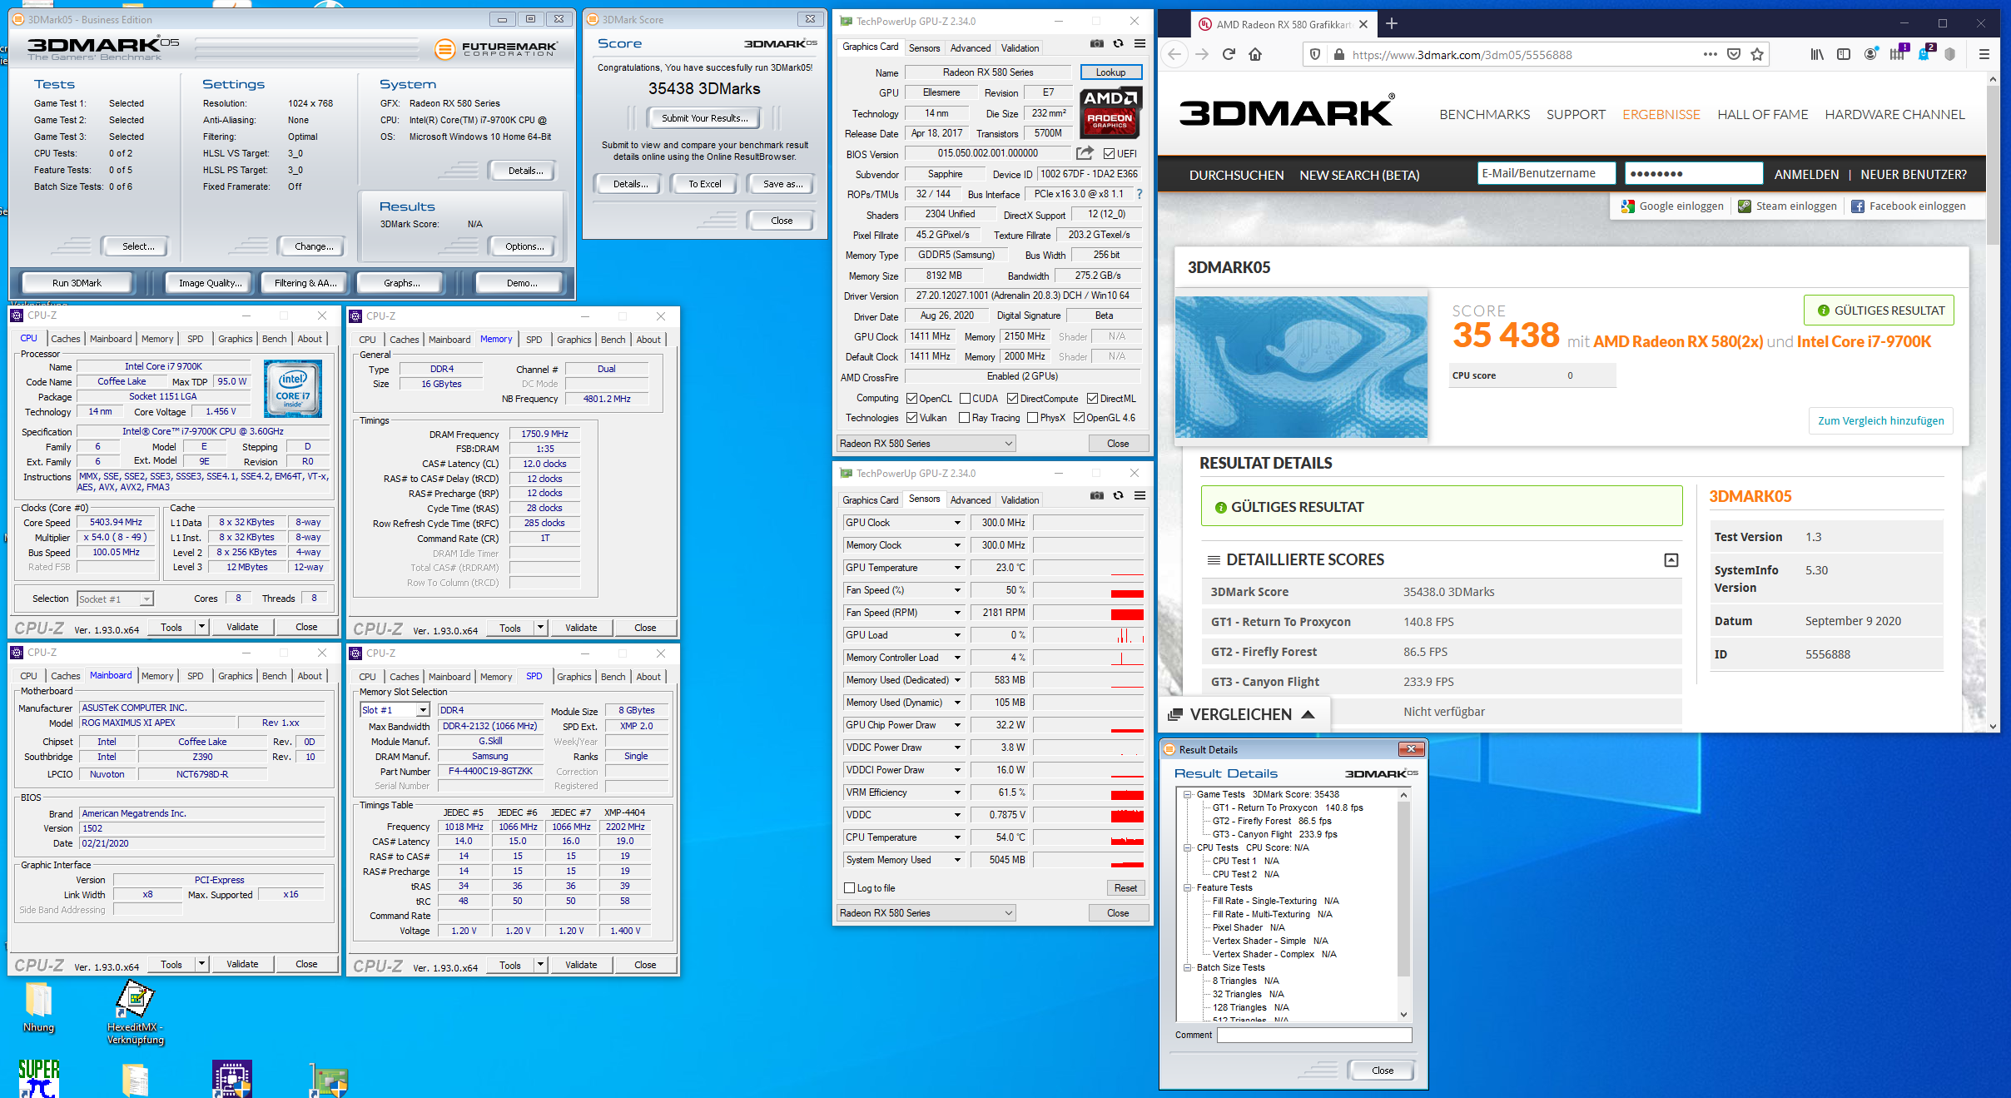Open Slot #1 memory slot dropdown
2011x1098 pixels.
[423, 710]
